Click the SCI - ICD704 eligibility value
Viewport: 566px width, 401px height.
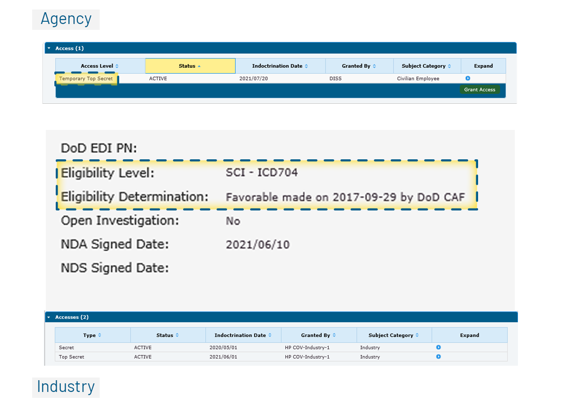click(x=262, y=172)
